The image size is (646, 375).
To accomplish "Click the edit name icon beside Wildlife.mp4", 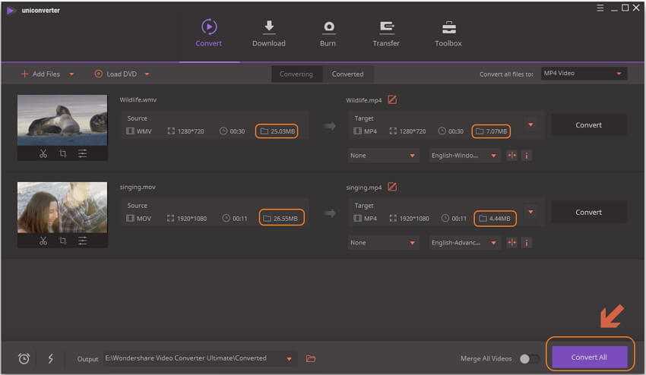I will tap(392, 99).
